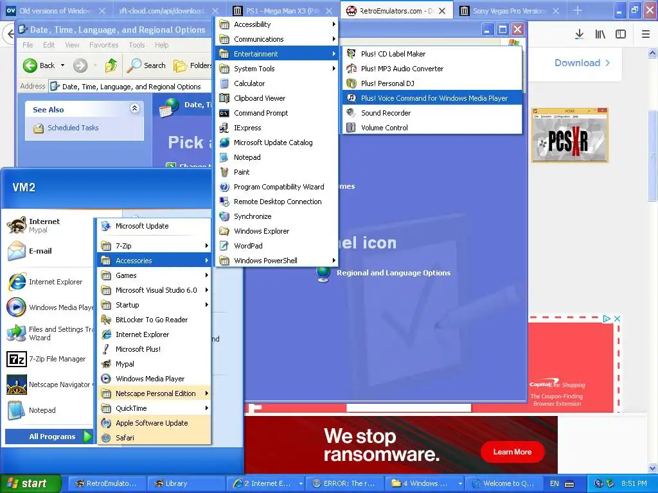
Task: Launch IExpress
Action: point(277,128)
